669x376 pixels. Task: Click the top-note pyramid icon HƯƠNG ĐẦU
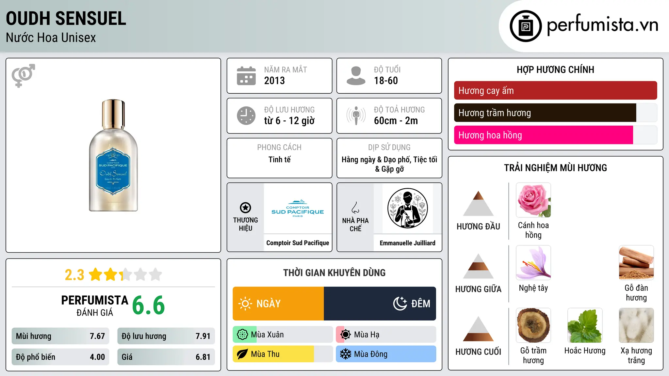tap(478, 203)
